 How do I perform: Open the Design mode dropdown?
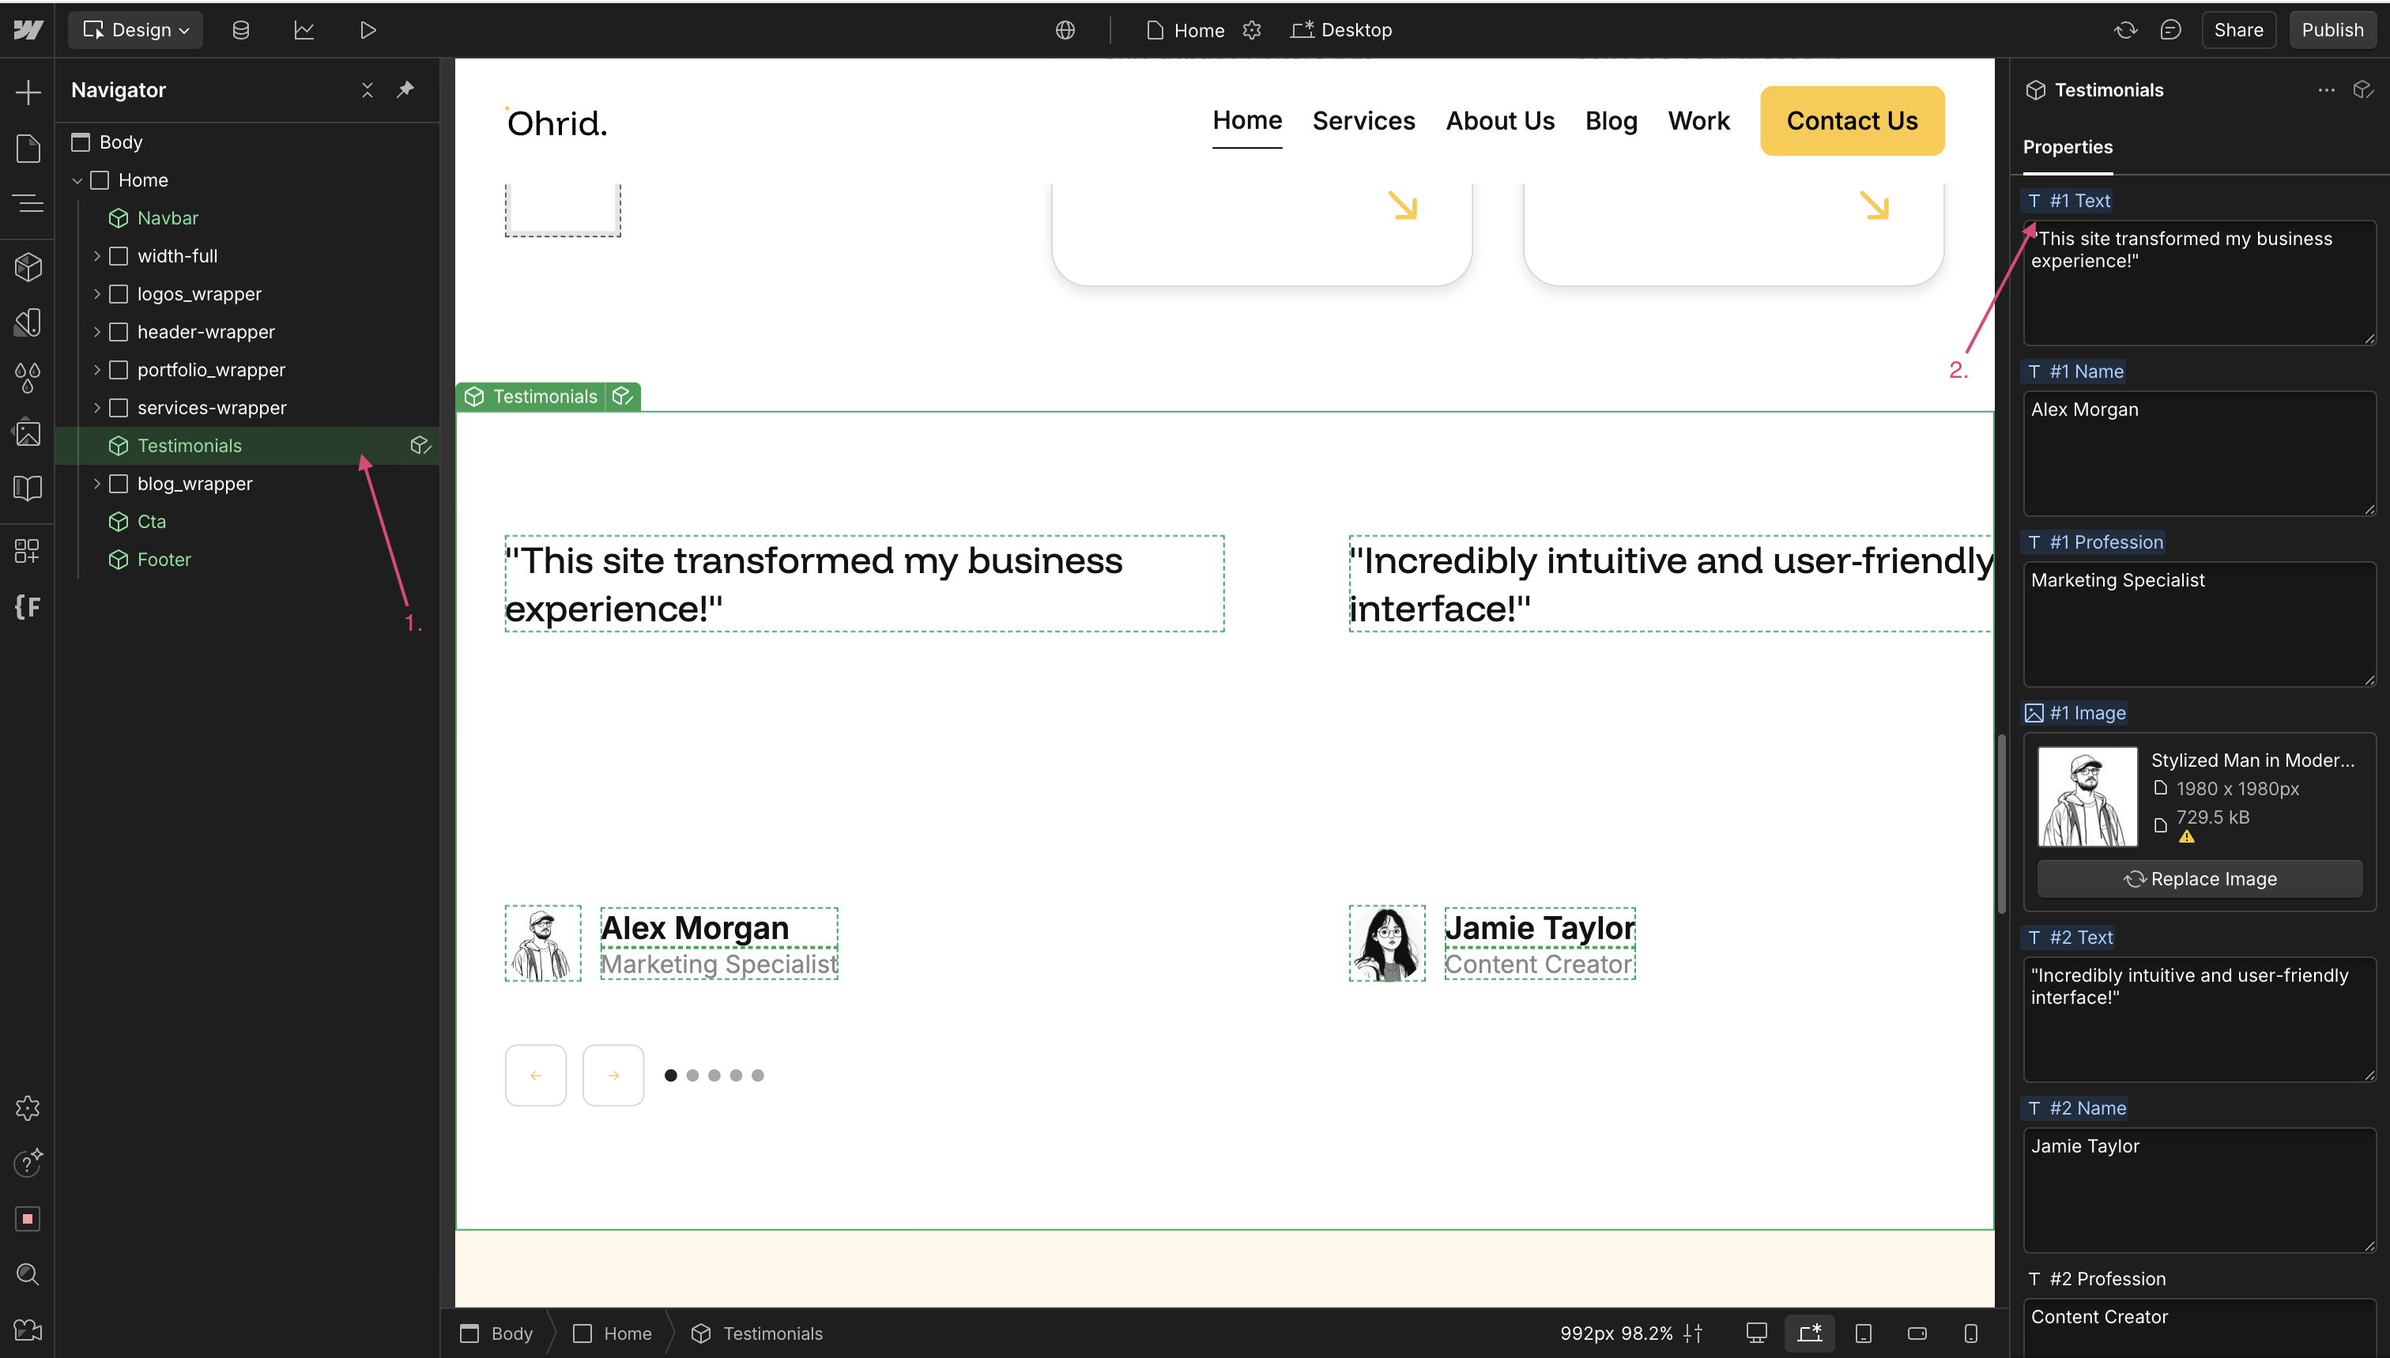click(x=136, y=30)
